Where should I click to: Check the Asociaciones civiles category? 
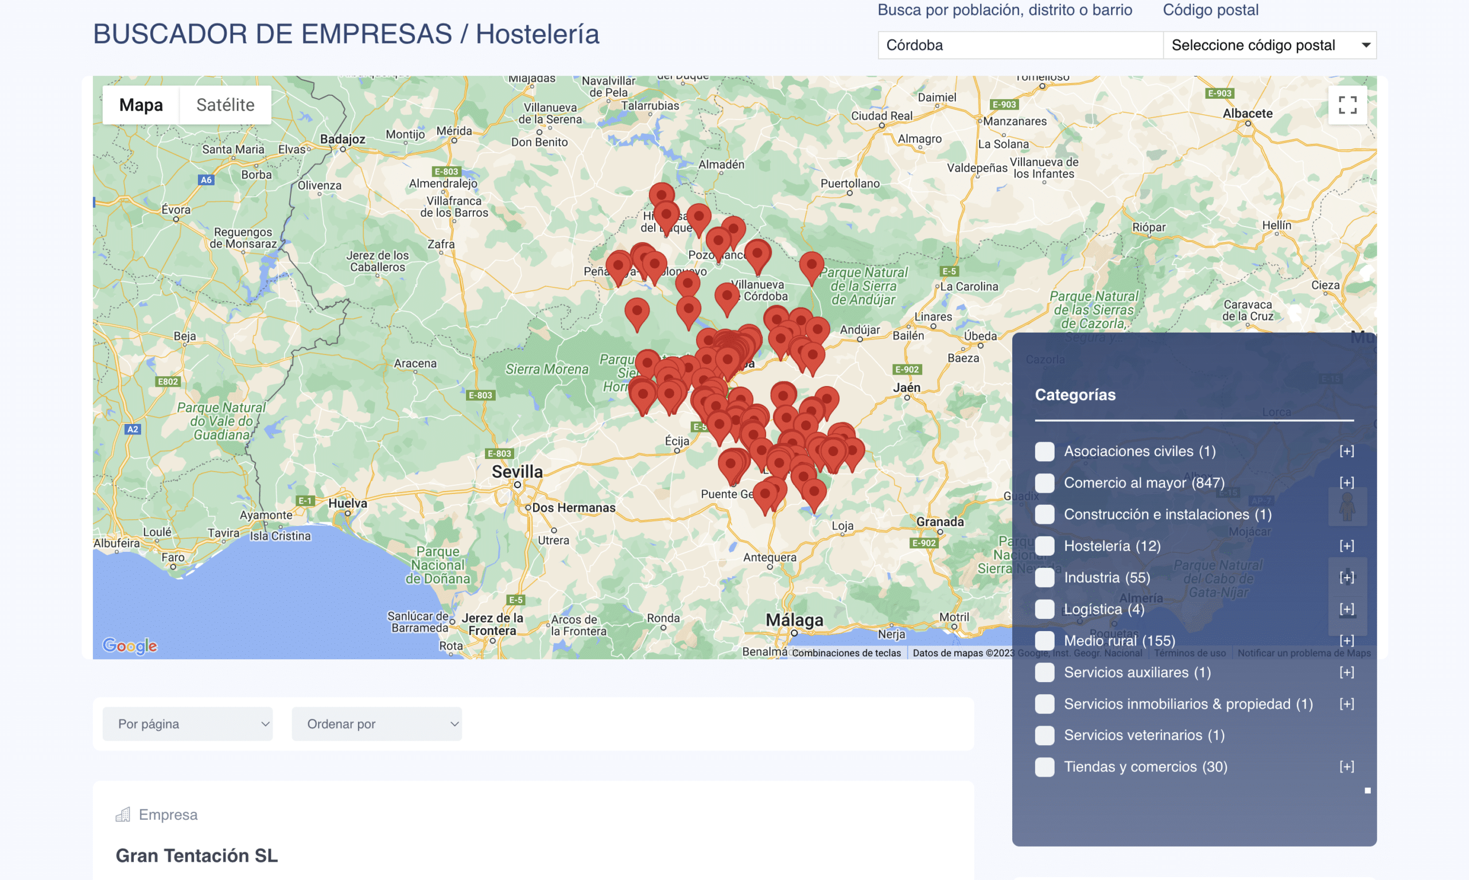click(1044, 451)
